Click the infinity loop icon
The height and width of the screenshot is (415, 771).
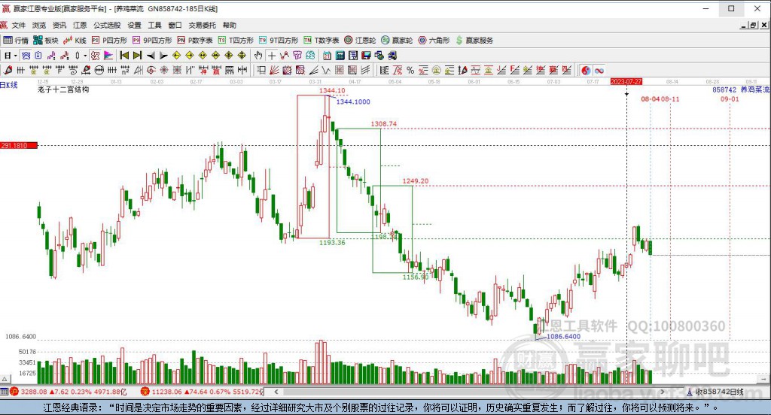coord(599,70)
